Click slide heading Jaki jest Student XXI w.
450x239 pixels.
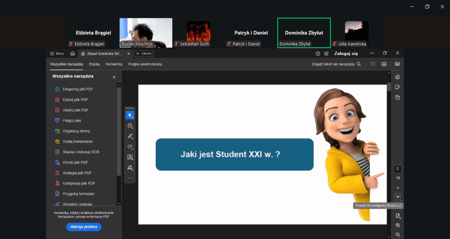[230, 154]
